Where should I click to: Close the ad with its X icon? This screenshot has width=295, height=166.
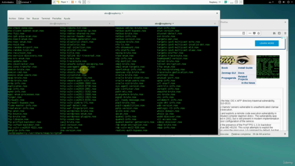click(285, 38)
